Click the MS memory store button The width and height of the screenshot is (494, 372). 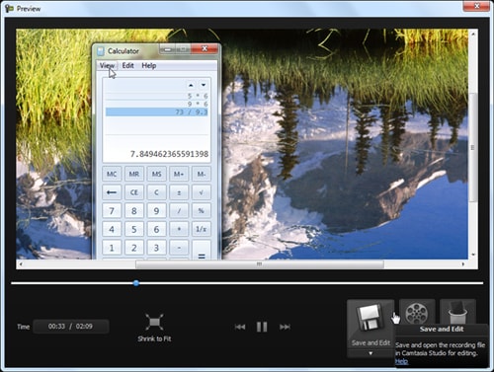(x=156, y=174)
